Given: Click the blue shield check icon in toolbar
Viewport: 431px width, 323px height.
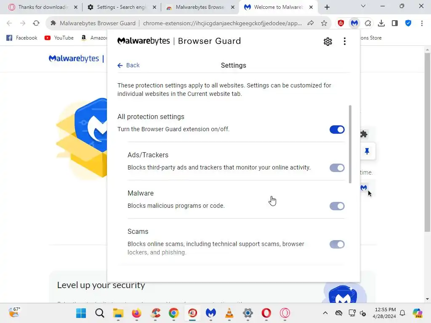Looking at the screenshot, I should [408, 24].
